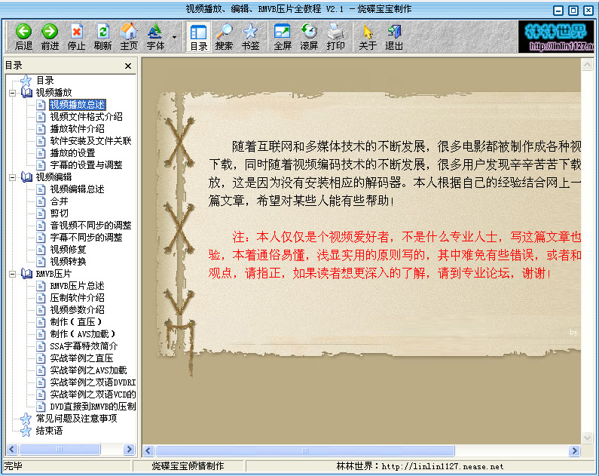The width and height of the screenshot is (599, 476).
Task: Collapse the 视频编辑 tree node
Action: click(12, 177)
